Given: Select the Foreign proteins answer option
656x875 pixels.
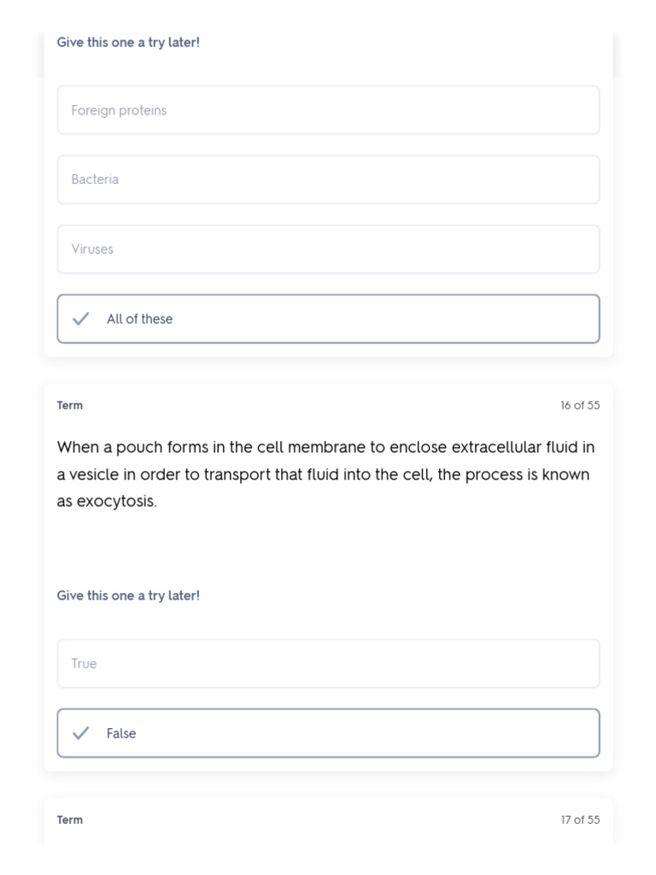Looking at the screenshot, I should [328, 110].
